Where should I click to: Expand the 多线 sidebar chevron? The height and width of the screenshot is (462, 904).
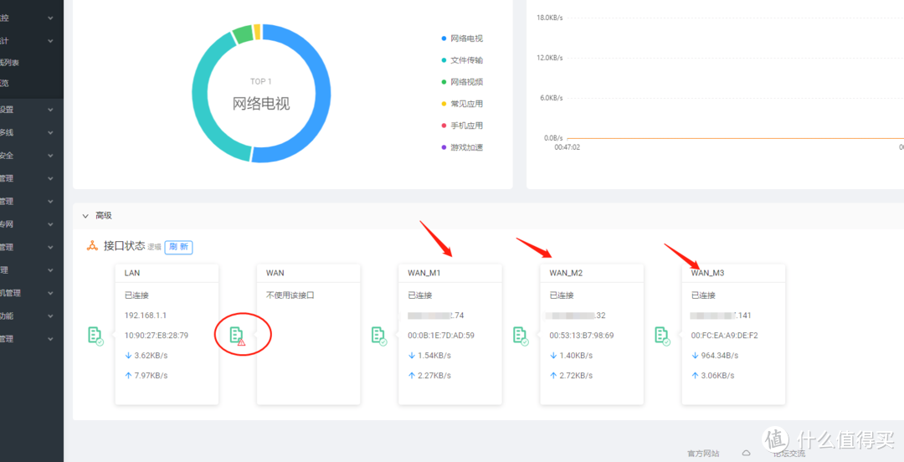51,133
